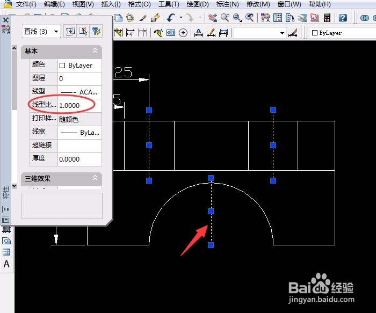The width and height of the screenshot is (376, 313).
Task: Click the 厚度 value 0.0000
Action: (79, 159)
